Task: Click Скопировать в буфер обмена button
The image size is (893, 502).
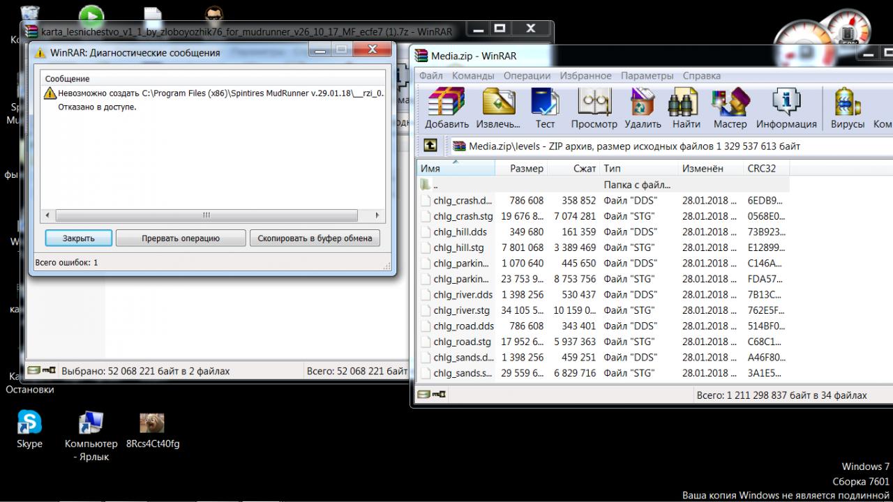Action: point(315,238)
